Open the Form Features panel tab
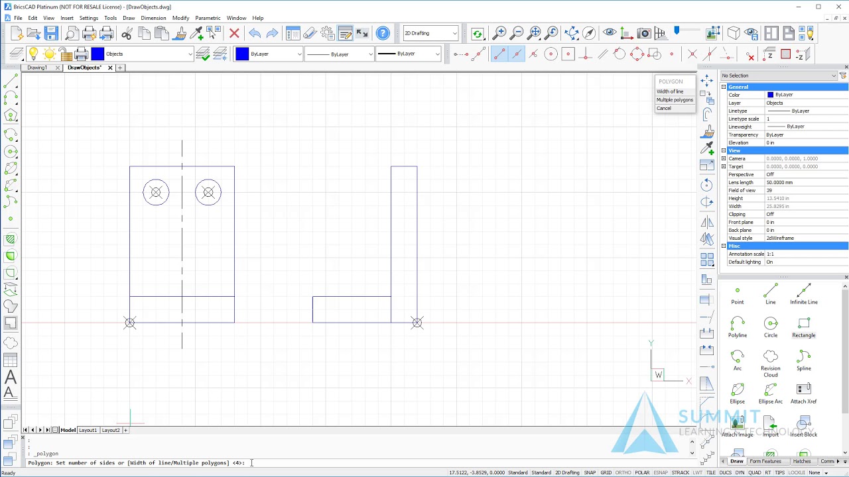The height and width of the screenshot is (477, 849). pos(765,461)
